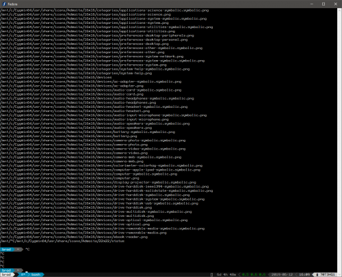The image size is (342, 277).
Task: Click the line ending devices/computer.png
Action: coord(70,178)
